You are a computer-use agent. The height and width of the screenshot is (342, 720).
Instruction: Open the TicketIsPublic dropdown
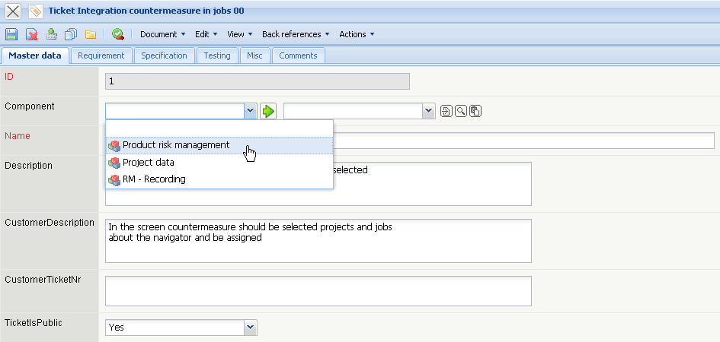250,327
